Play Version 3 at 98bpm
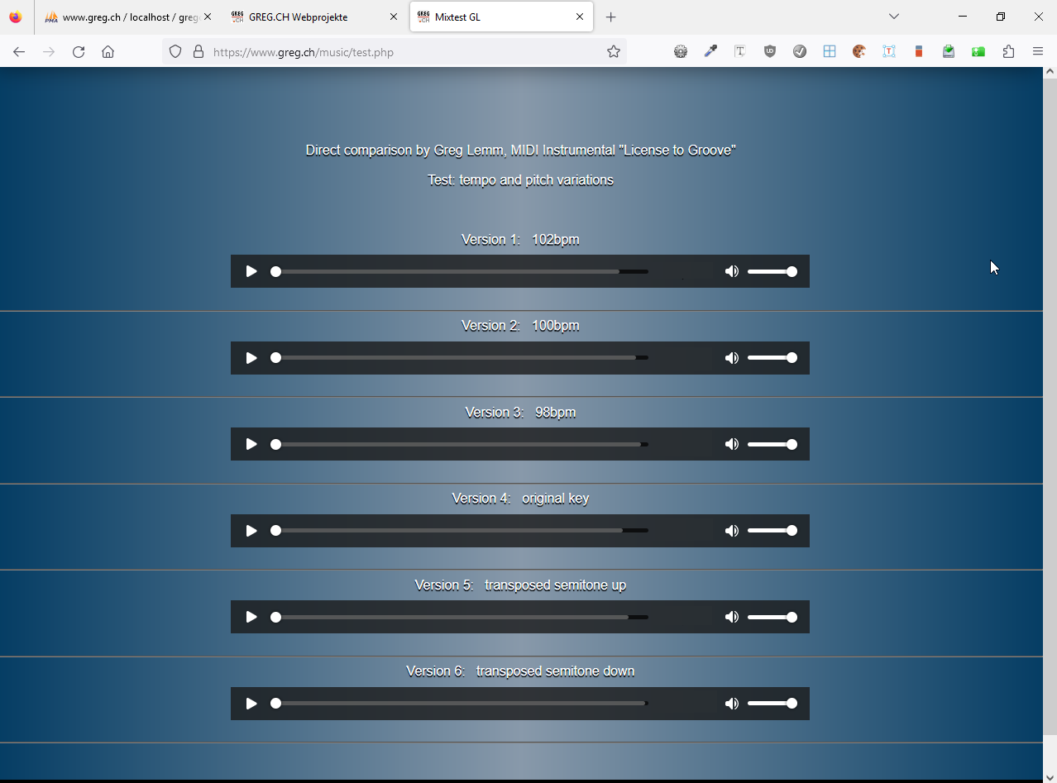Image resolution: width=1057 pixels, height=783 pixels. point(251,444)
